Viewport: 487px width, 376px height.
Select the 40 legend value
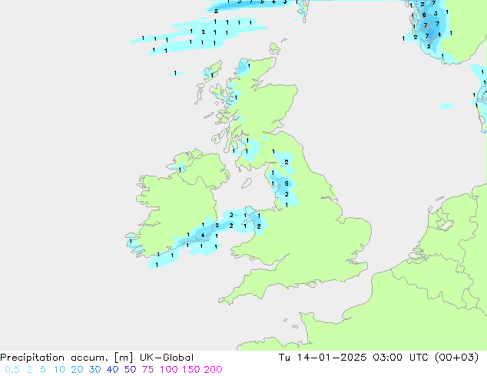coord(112,370)
